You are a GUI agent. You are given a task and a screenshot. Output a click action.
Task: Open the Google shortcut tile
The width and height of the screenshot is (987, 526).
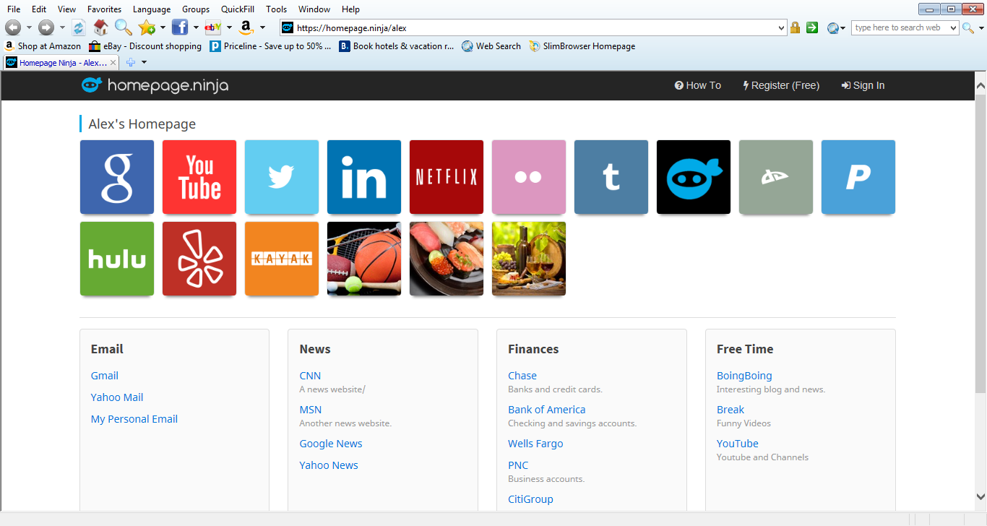pyautogui.click(x=116, y=176)
